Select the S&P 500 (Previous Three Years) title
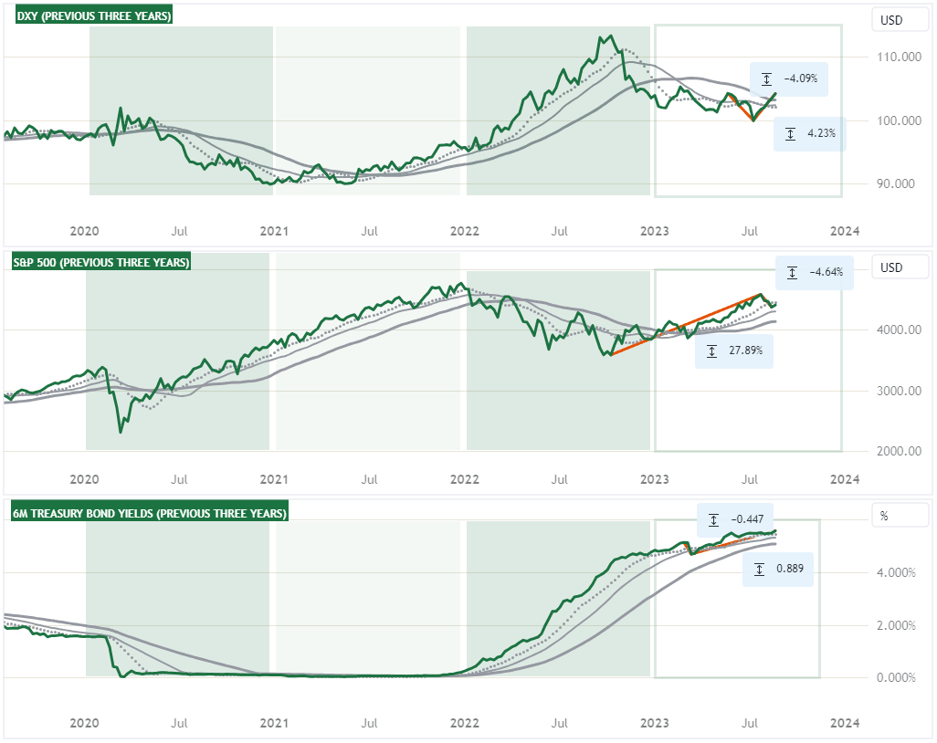Screen dimensions: 937x743 tap(101, 263)
